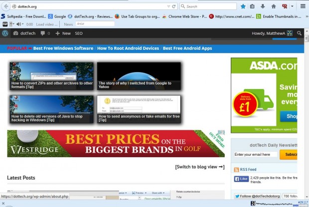Open the SEO admin menu
The height and width of the screenshot is (207, 309).
click(x=79, y=33)
